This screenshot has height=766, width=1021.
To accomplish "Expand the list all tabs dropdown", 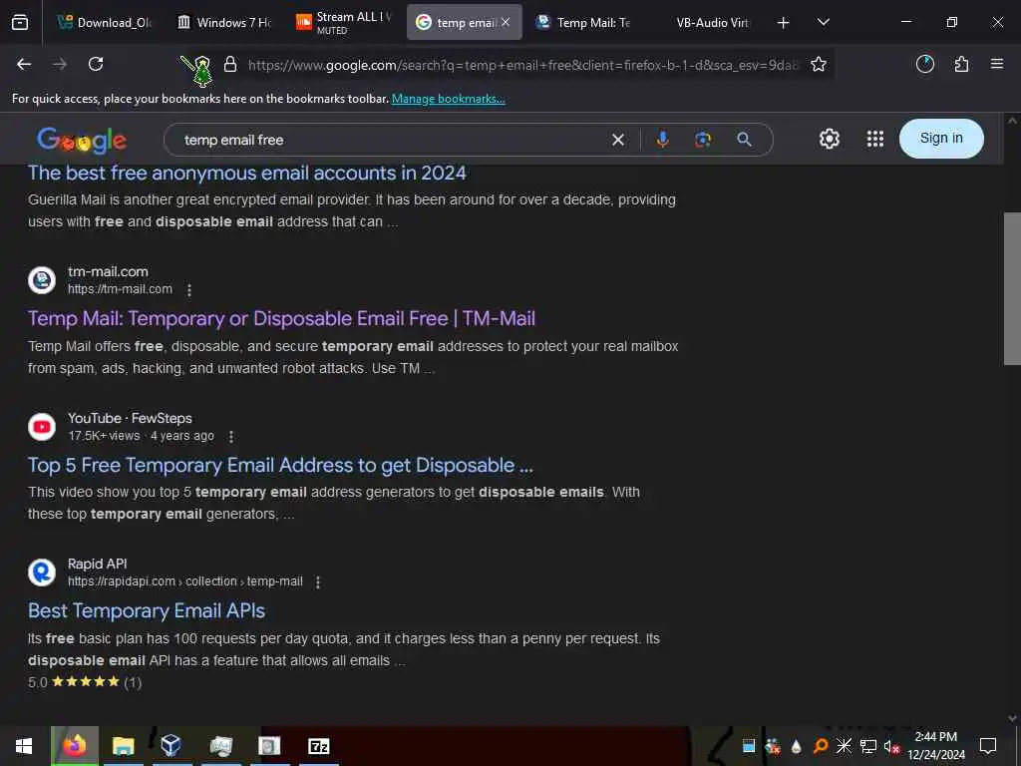I will tap(824, 22).
